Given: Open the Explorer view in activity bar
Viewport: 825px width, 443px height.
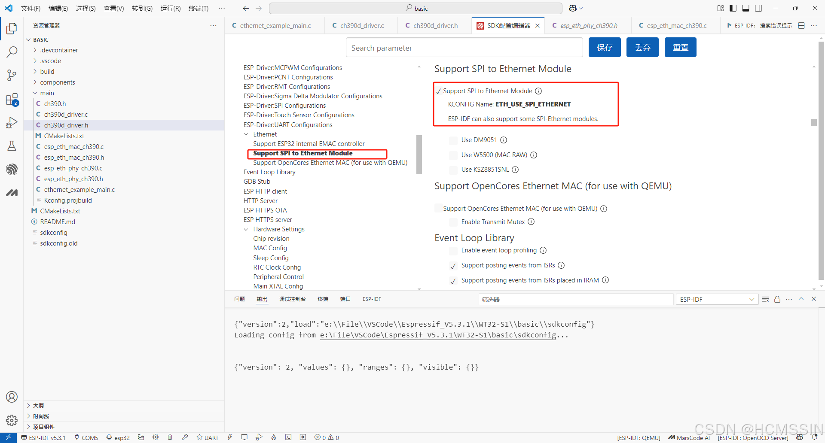Looking at the screenshot, I should (x=12, y=29).
